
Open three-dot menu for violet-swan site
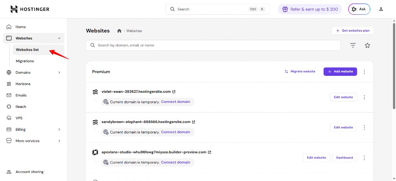point(364,97)
